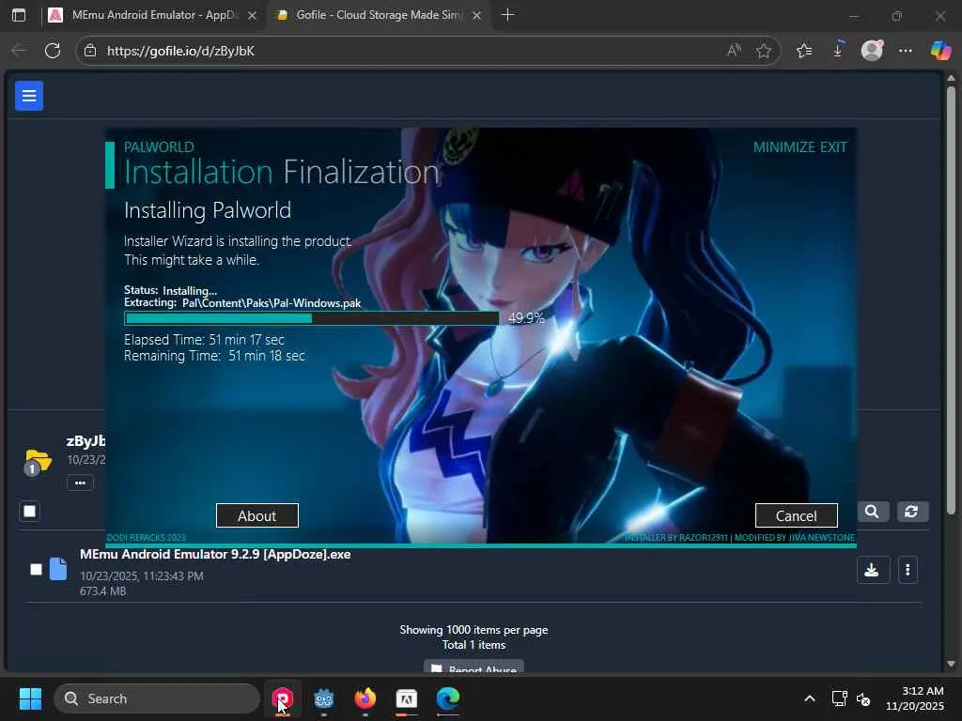Cancel the Palworld installation
The image size is (962, 721).
pos(797,515)
